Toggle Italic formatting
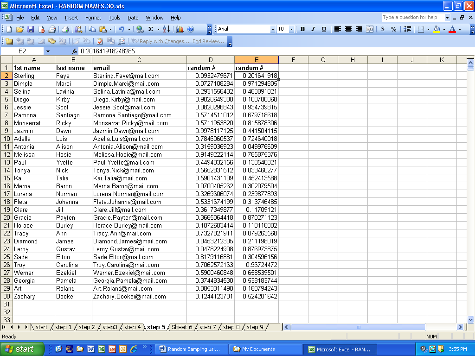 313,29
